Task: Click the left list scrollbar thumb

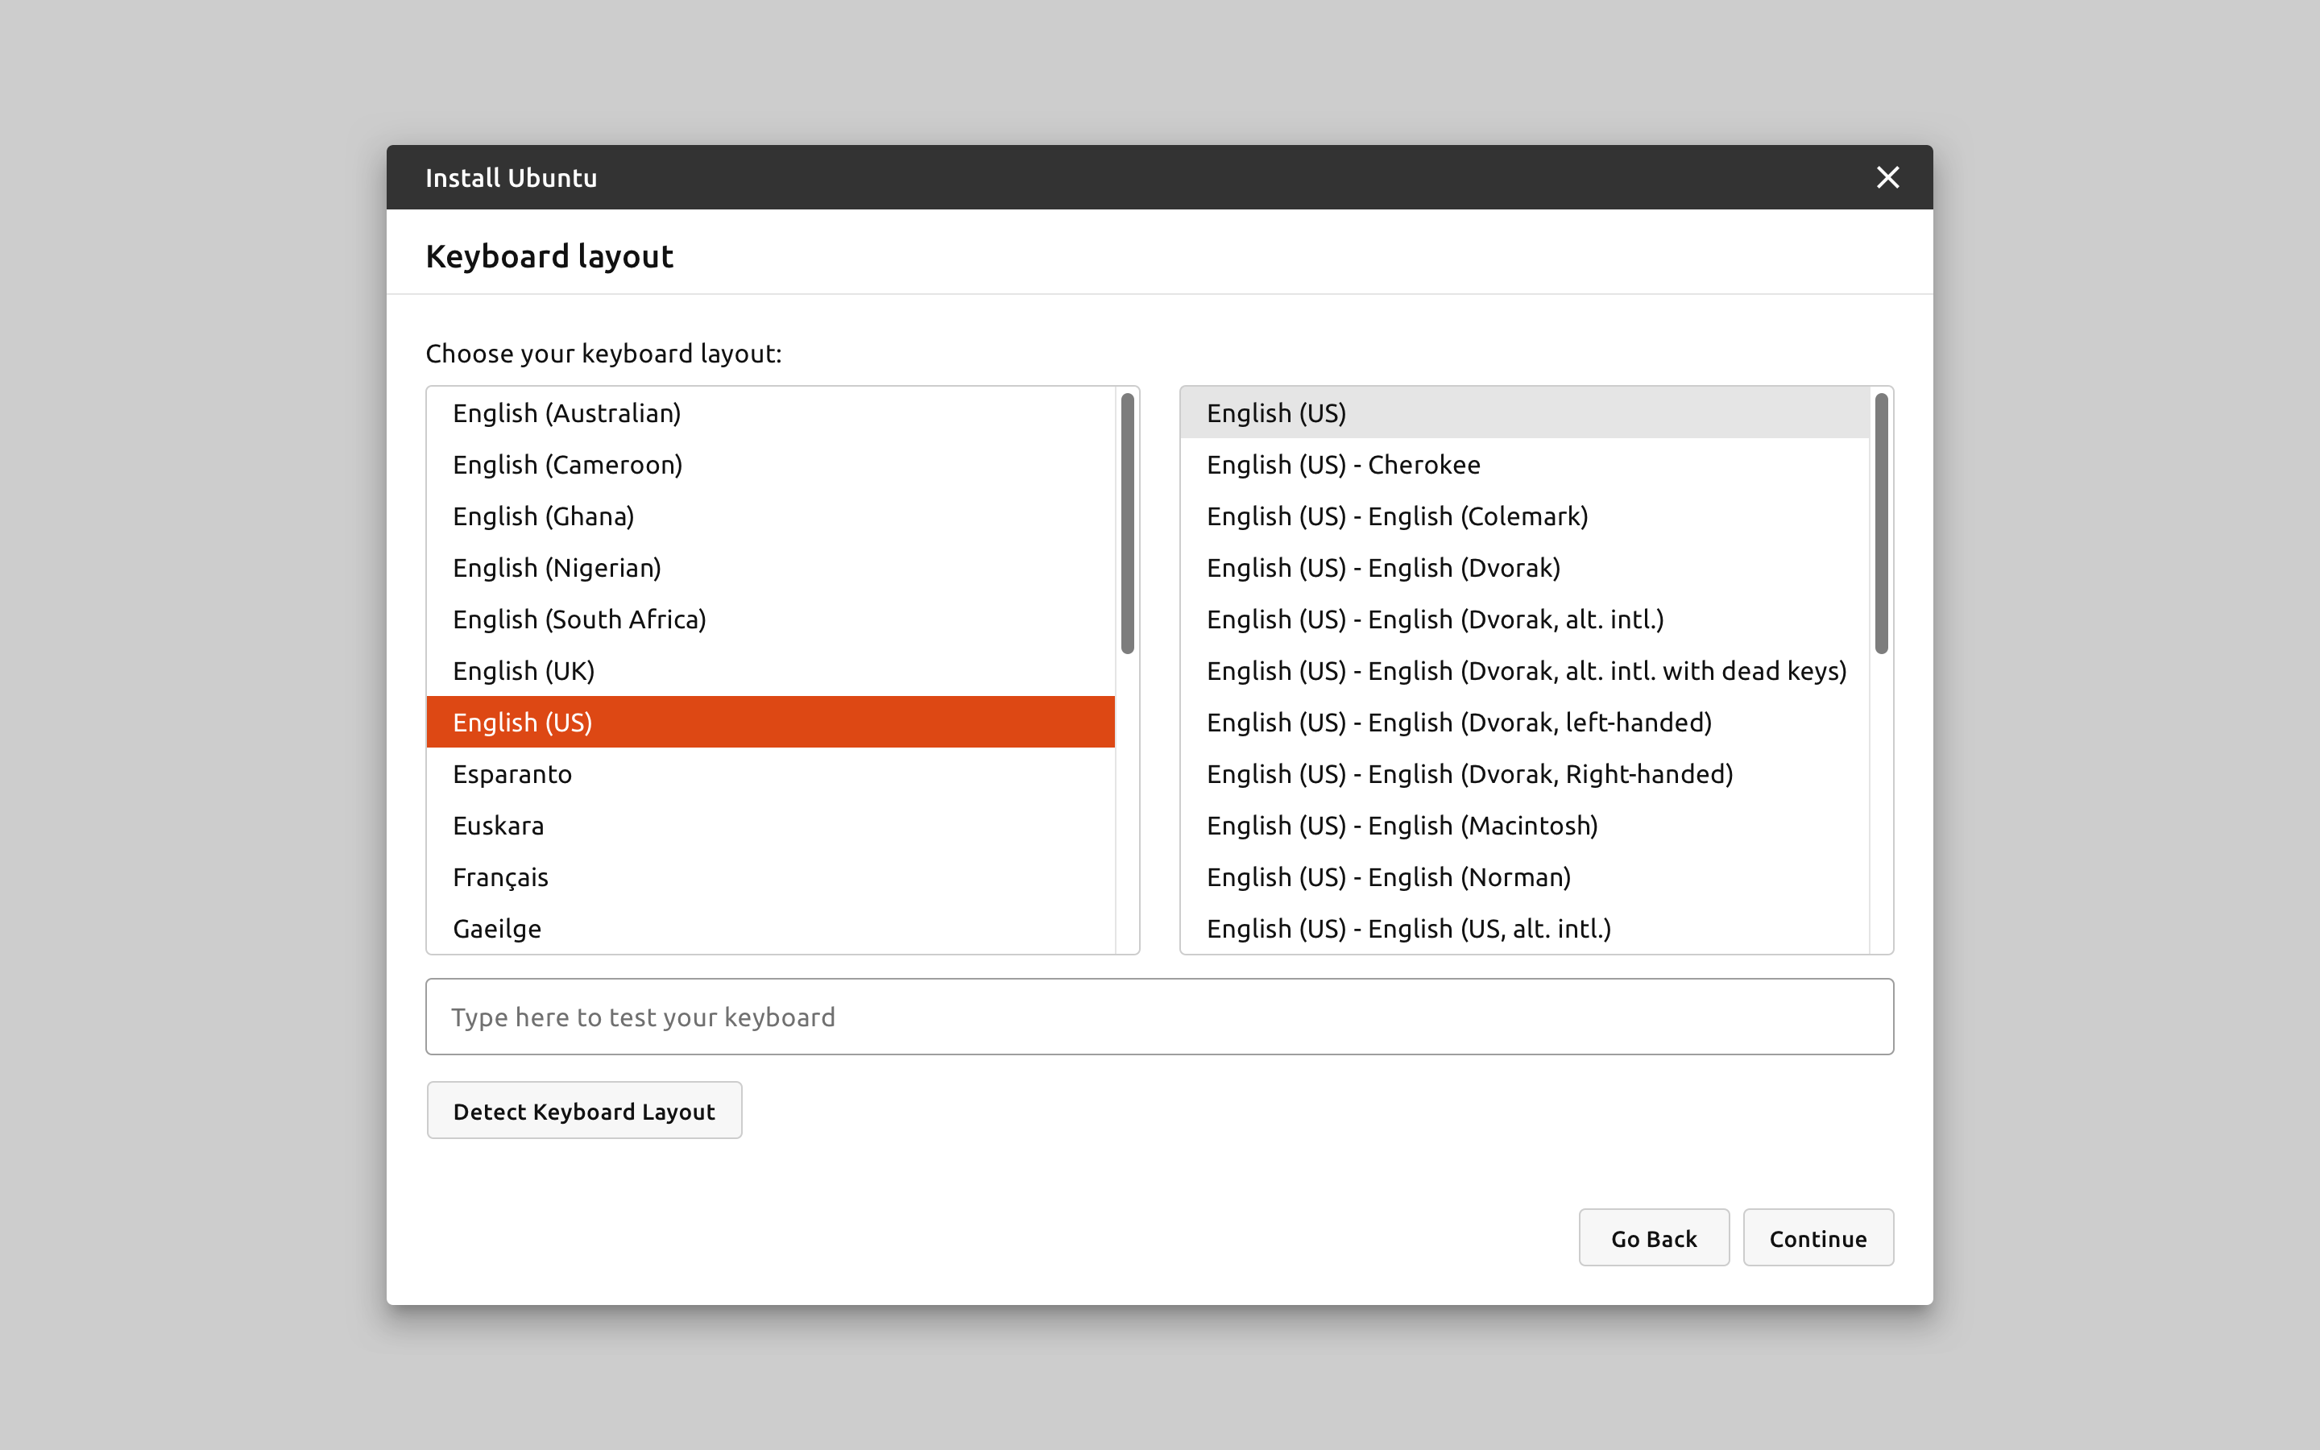Action: click(x=1128, y=524)
